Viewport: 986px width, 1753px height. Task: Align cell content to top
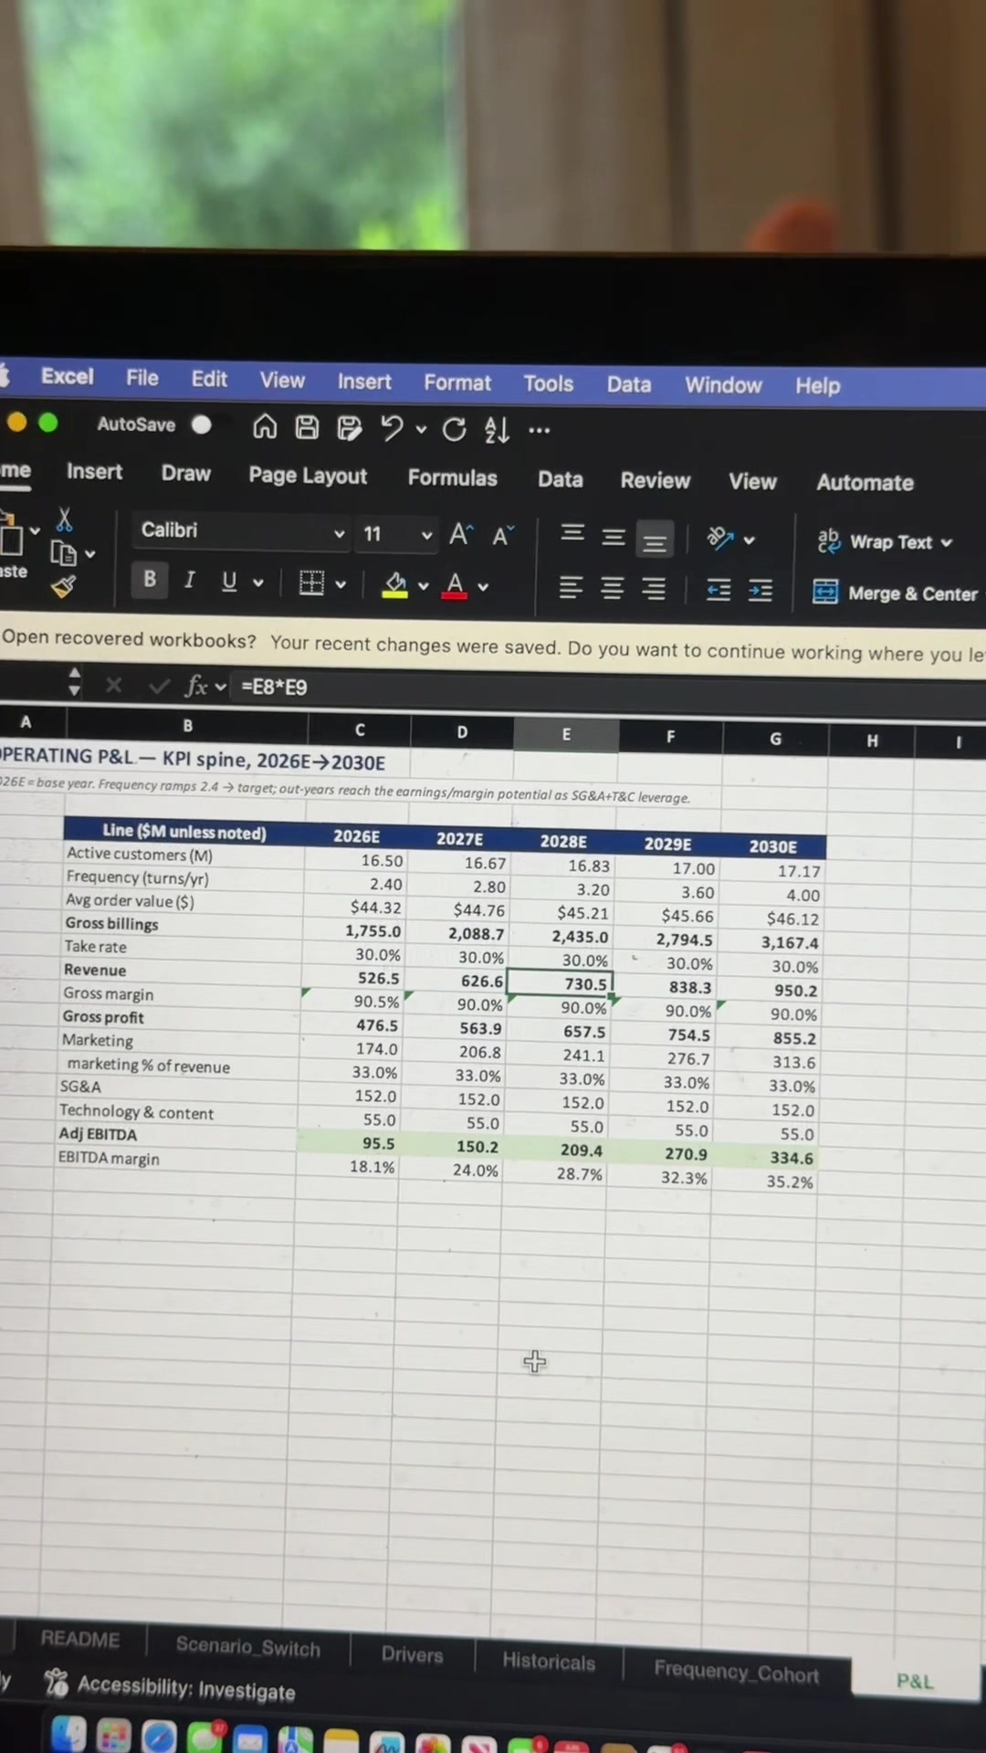pyautogui.click(x=572, y=533)
